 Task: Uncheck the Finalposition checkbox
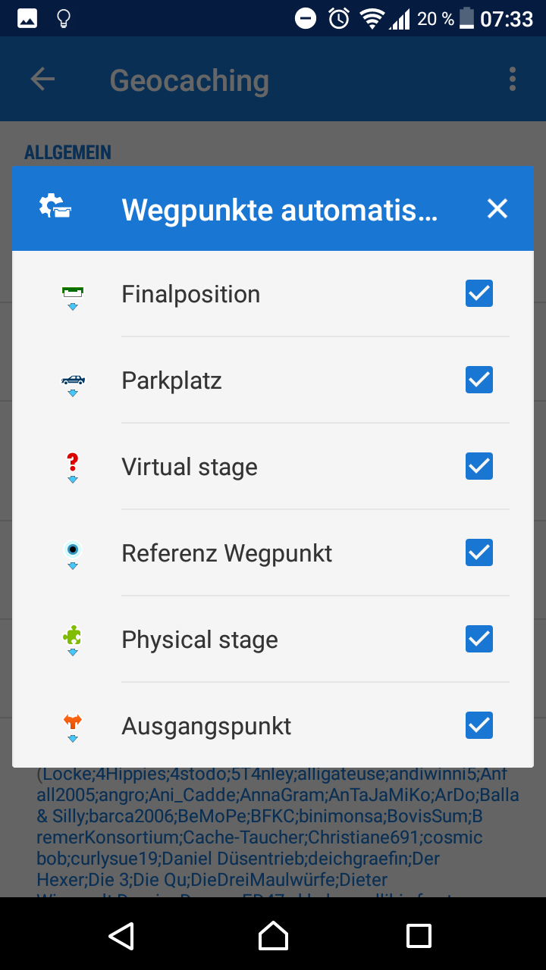479,293
